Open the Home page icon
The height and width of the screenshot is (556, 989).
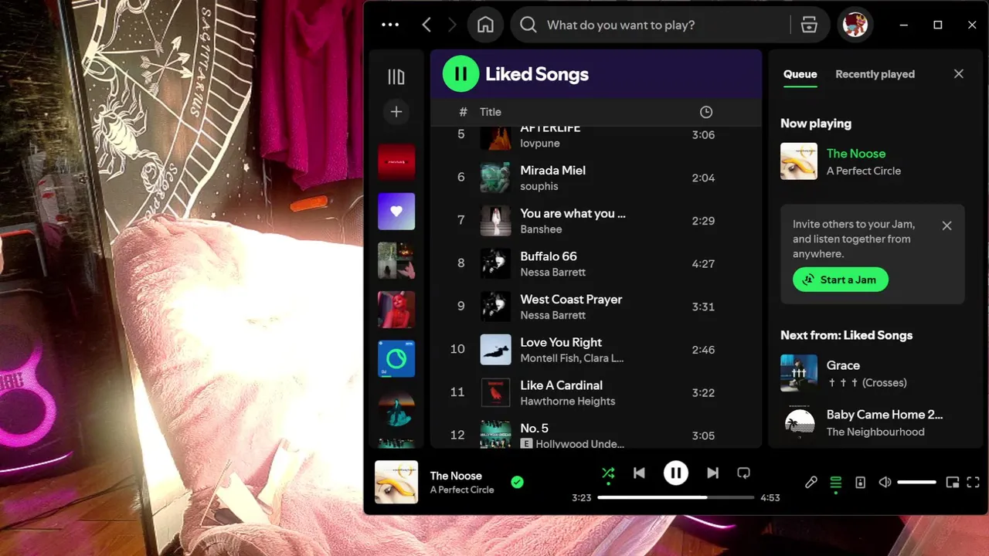(485, 25)
